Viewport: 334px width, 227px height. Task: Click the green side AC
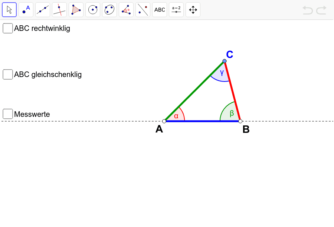194,91
